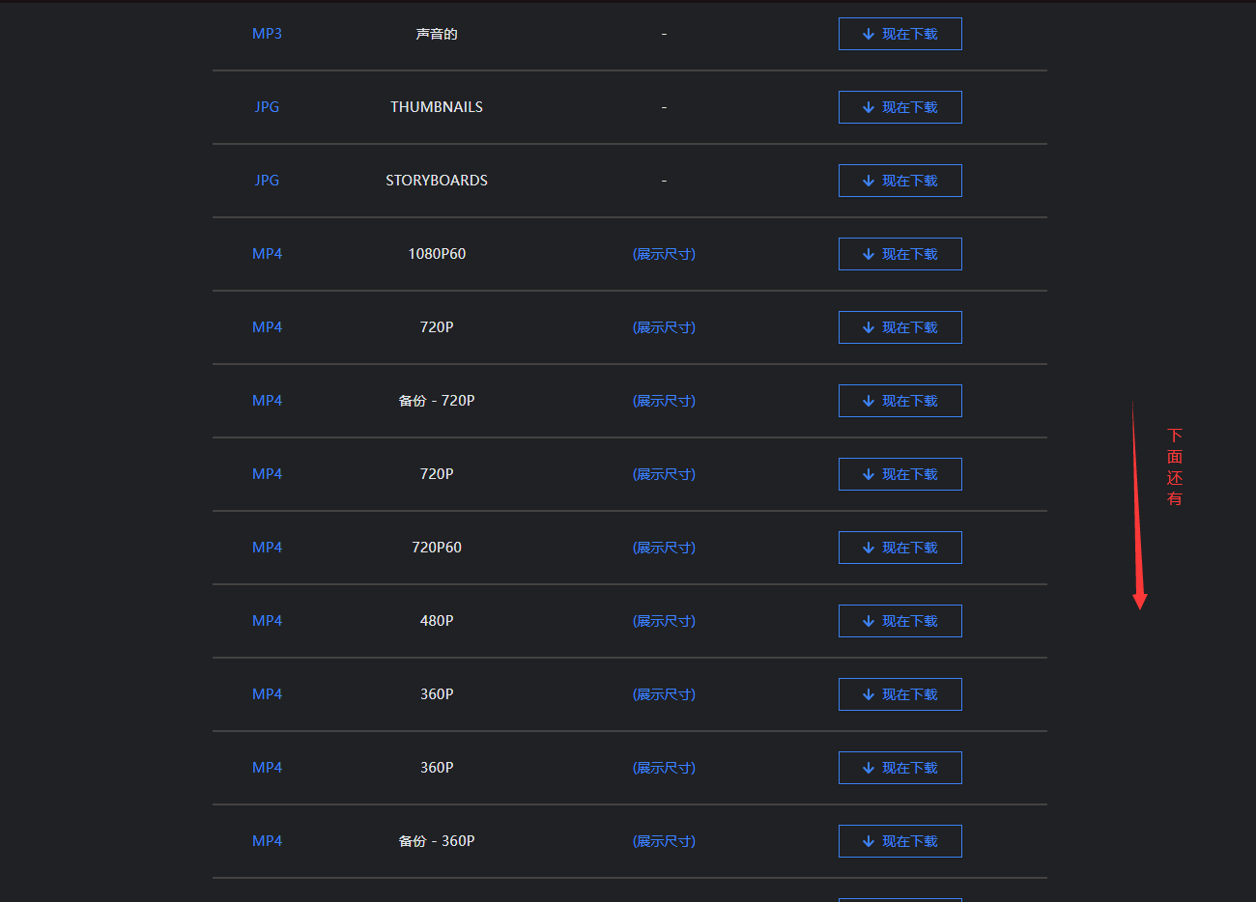
Task: Click the red 下面还有 annotation text
Action: coord(1175,467)
